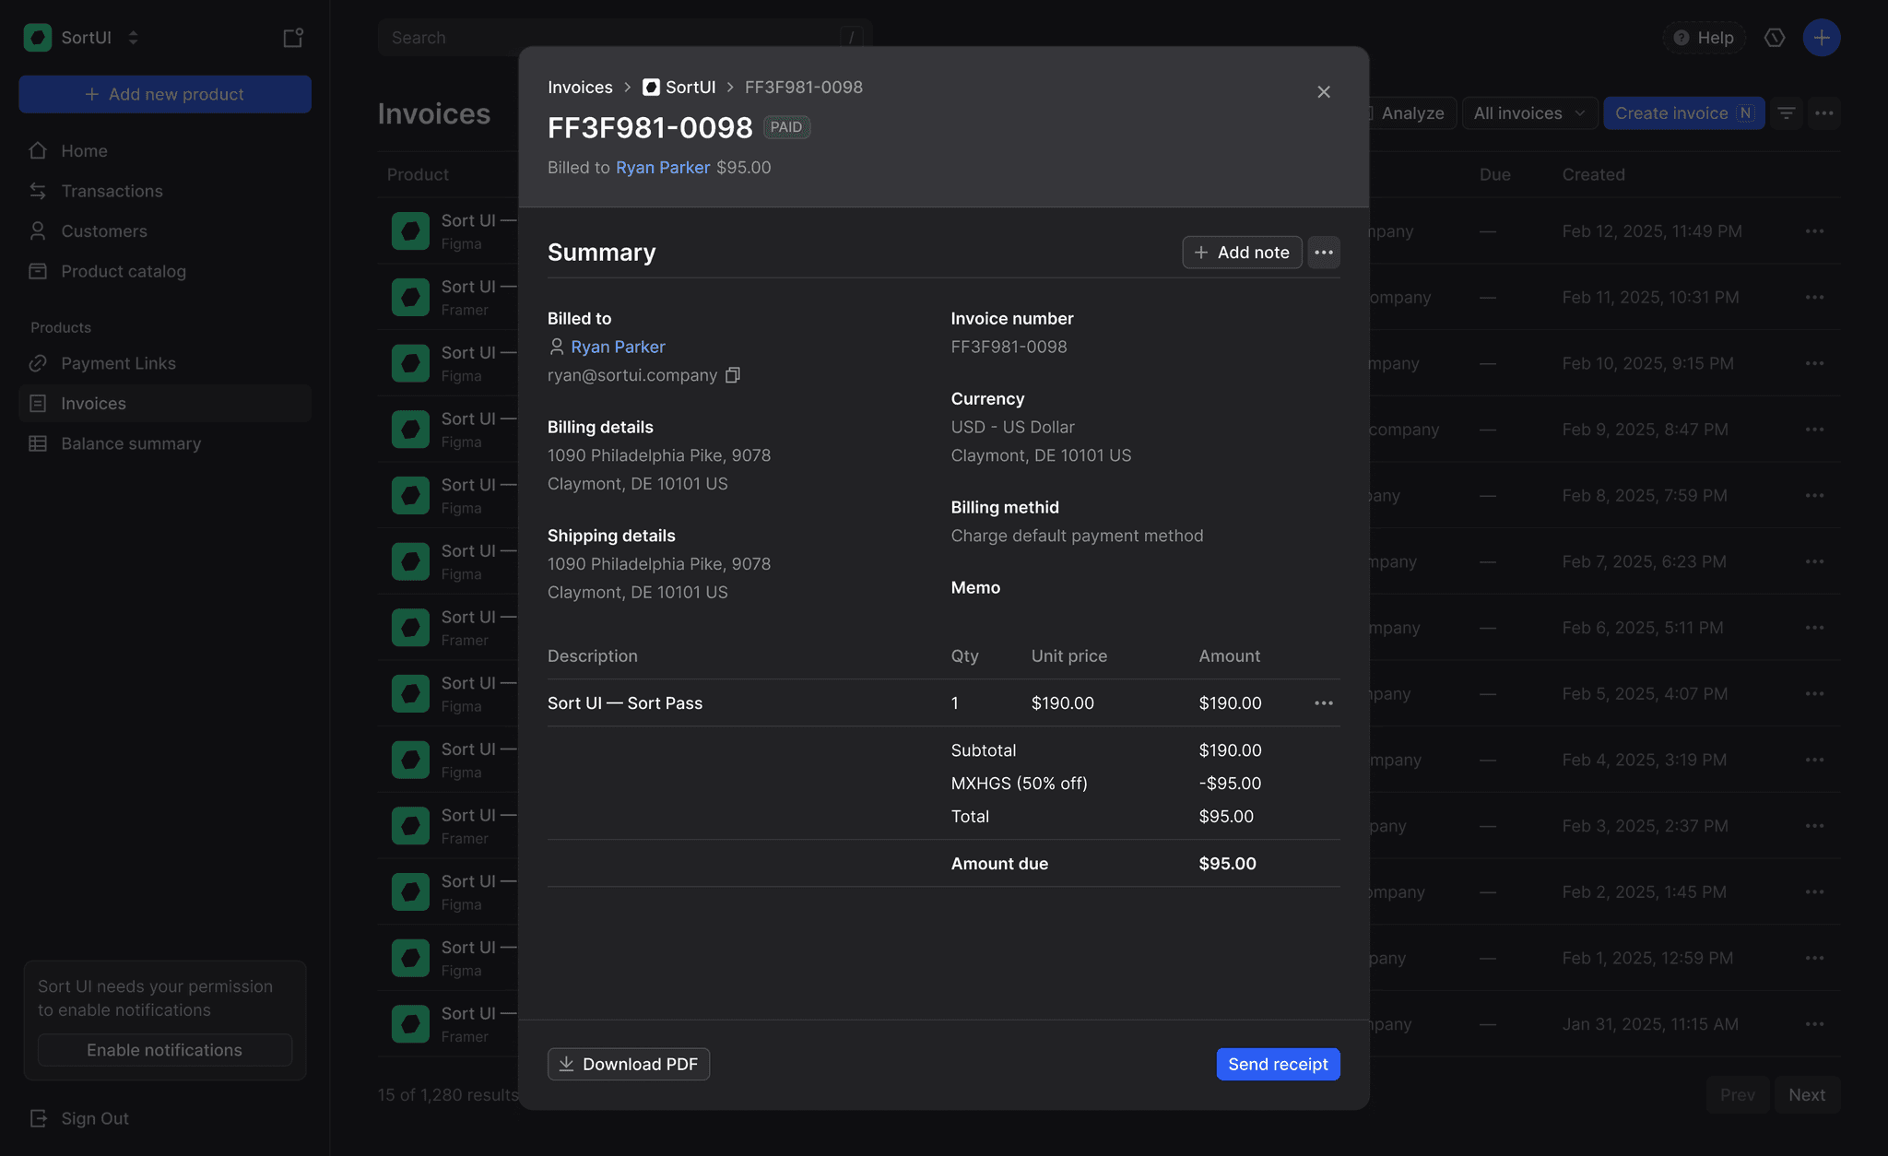Viewport: 1888px width, 1156px height.
Task: Click Charge default payment method text
Action: click(1078, 536)
